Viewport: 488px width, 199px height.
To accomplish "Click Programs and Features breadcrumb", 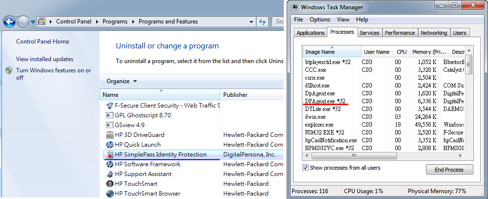I will [x=168, y=22].
